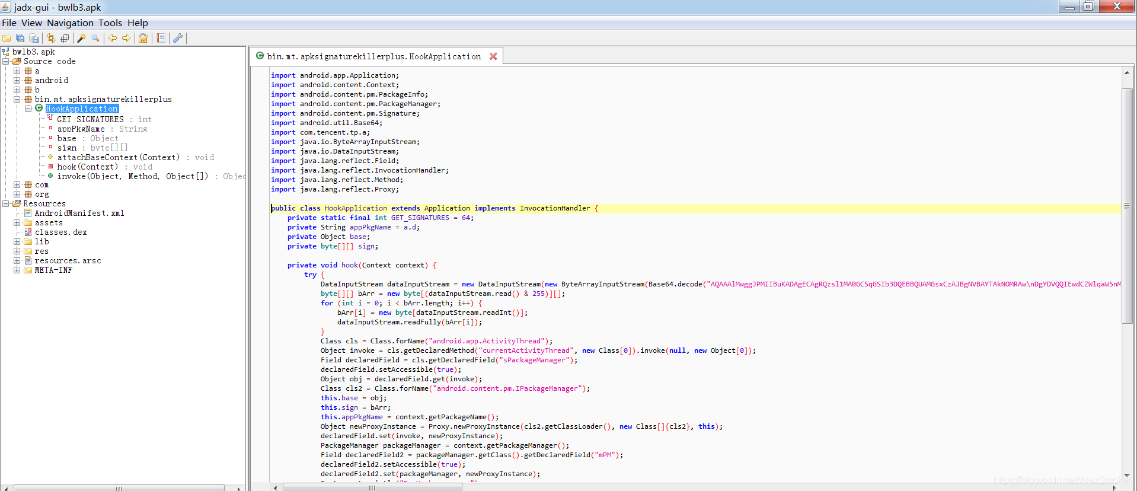The image size is (1137, 491).
Task: Expand the com package node
Action: click(x=17, y=184)
